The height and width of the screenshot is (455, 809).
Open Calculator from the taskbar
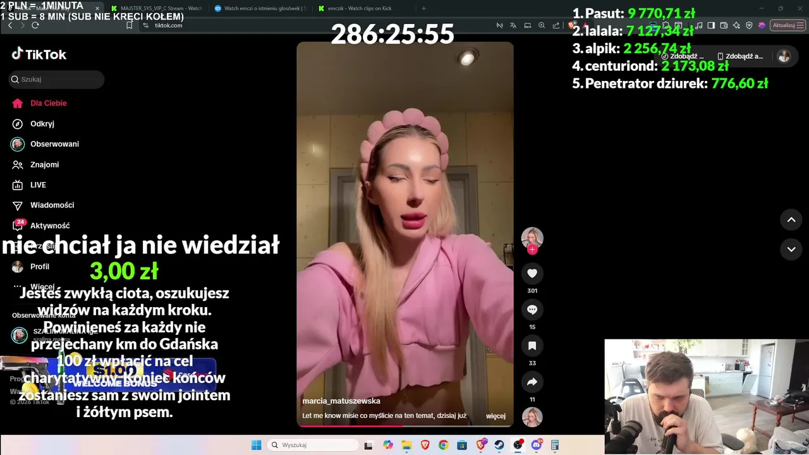[555, 445]
